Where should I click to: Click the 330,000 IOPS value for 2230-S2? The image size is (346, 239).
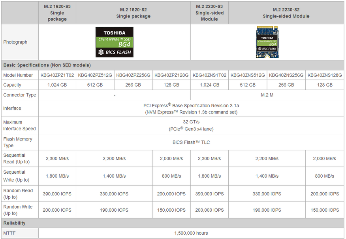pyautogui.click(x=267, y=193)
